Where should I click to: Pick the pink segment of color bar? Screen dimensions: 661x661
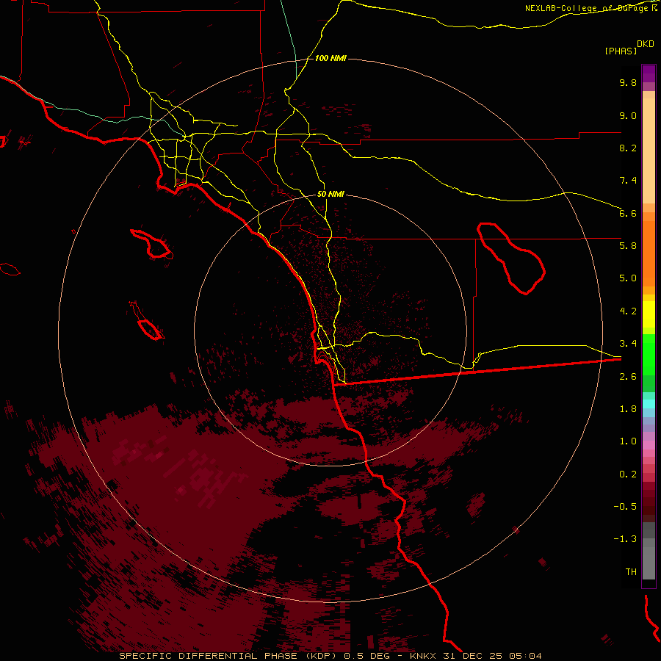(x=649, y=445)
